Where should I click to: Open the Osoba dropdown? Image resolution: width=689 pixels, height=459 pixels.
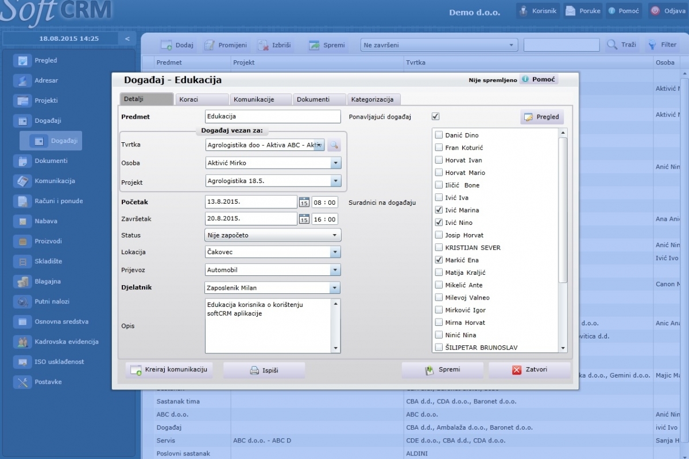tap(336, 164)
